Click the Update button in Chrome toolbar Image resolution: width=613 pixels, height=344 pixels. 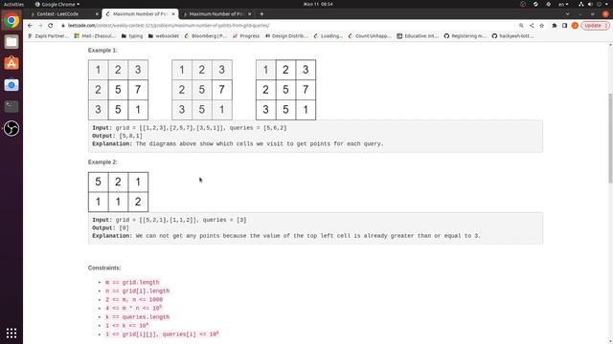click(x=595, y=26)
